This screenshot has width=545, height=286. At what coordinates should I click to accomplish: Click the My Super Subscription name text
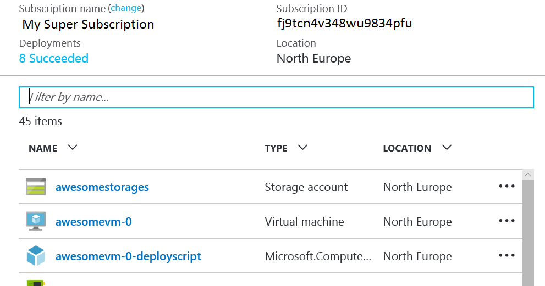coord(89,24)
